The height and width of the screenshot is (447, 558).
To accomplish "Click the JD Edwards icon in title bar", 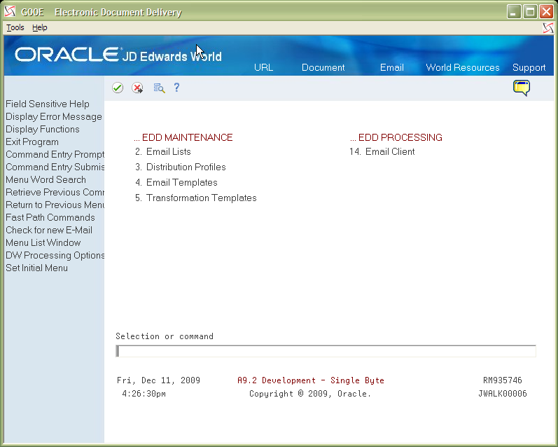I will (x=10, y=12).
